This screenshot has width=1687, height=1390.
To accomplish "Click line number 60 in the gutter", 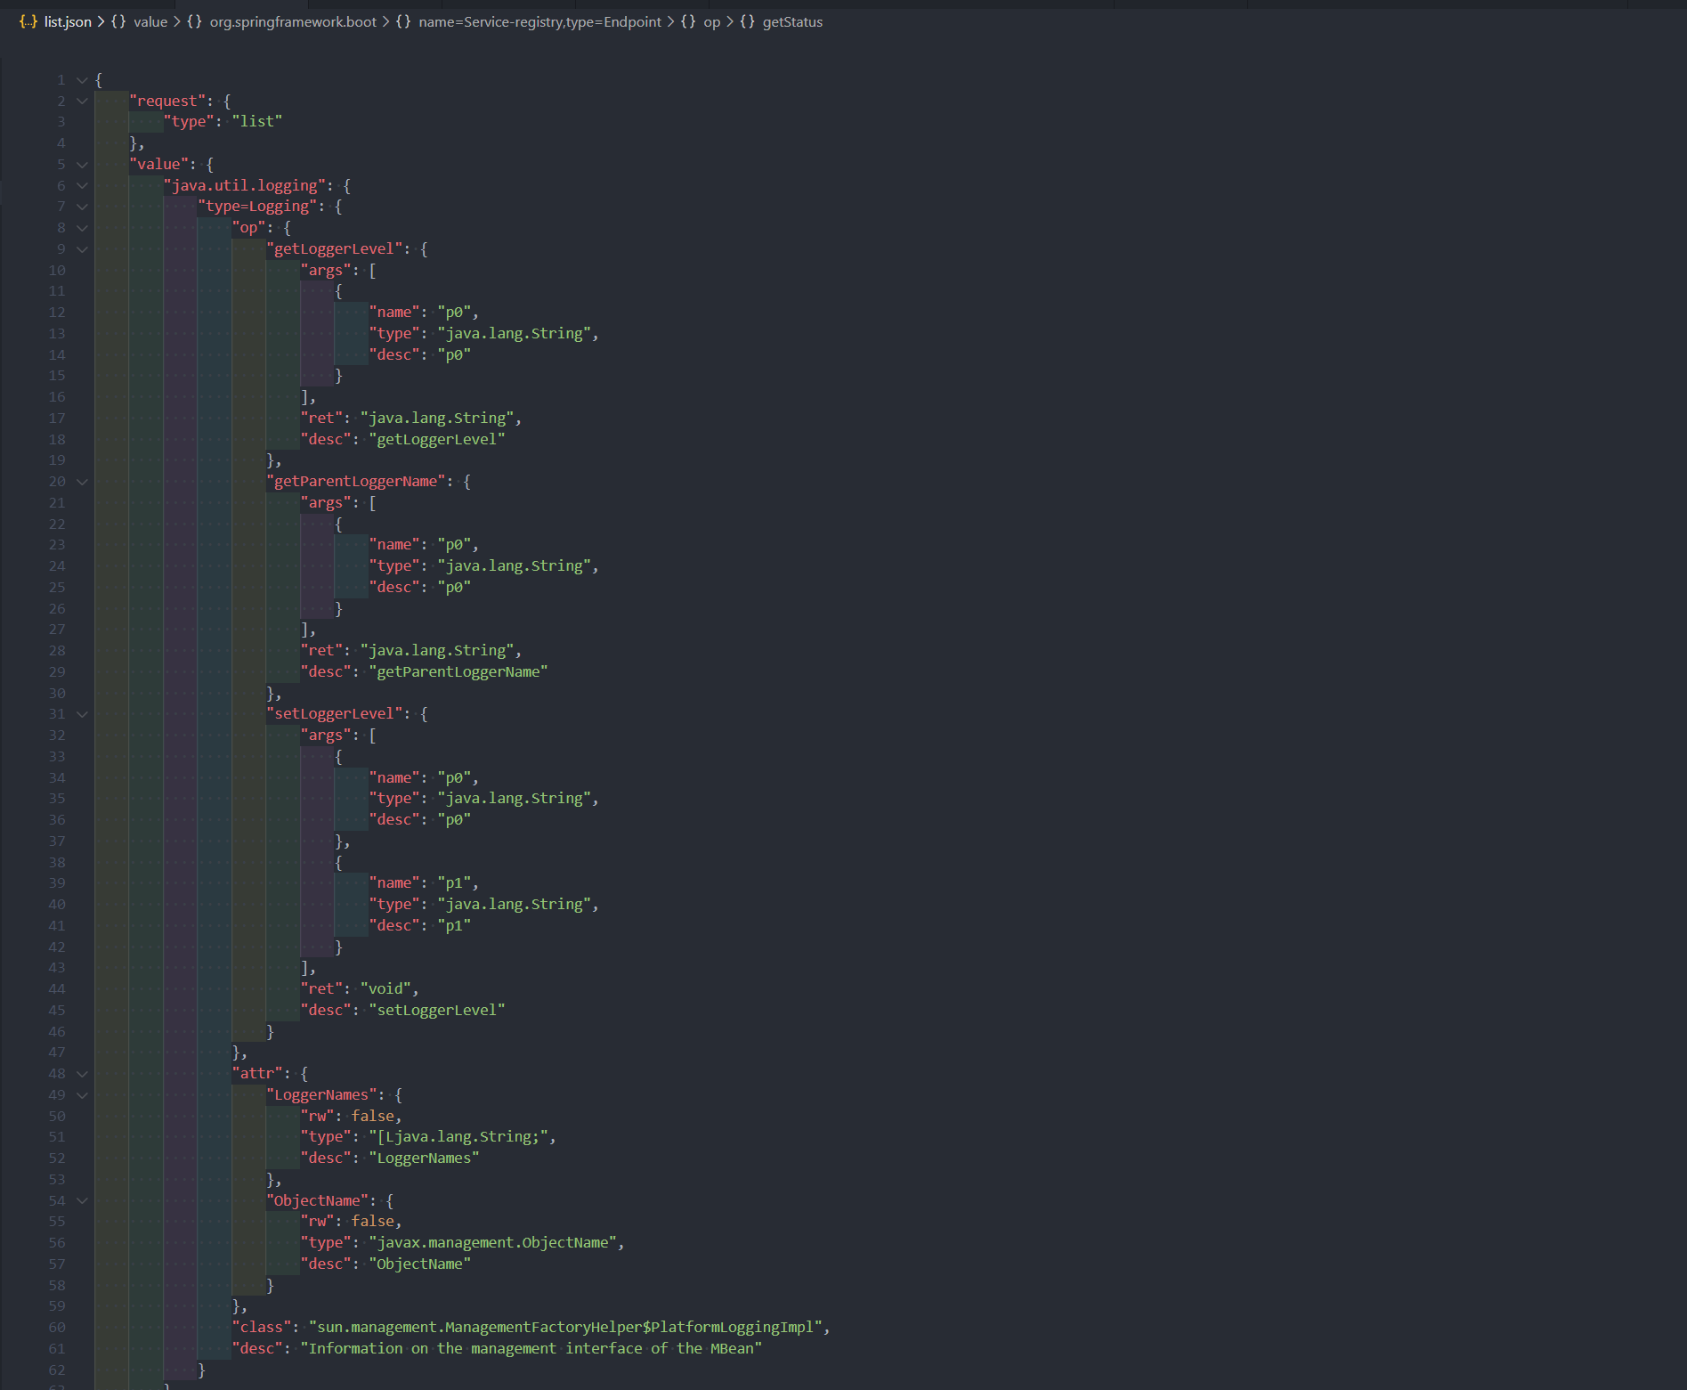I will pos(57,1328).
